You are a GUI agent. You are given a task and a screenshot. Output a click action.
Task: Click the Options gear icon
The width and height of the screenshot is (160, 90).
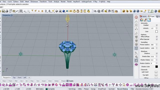pyautogui.click(x=14, y=11)
